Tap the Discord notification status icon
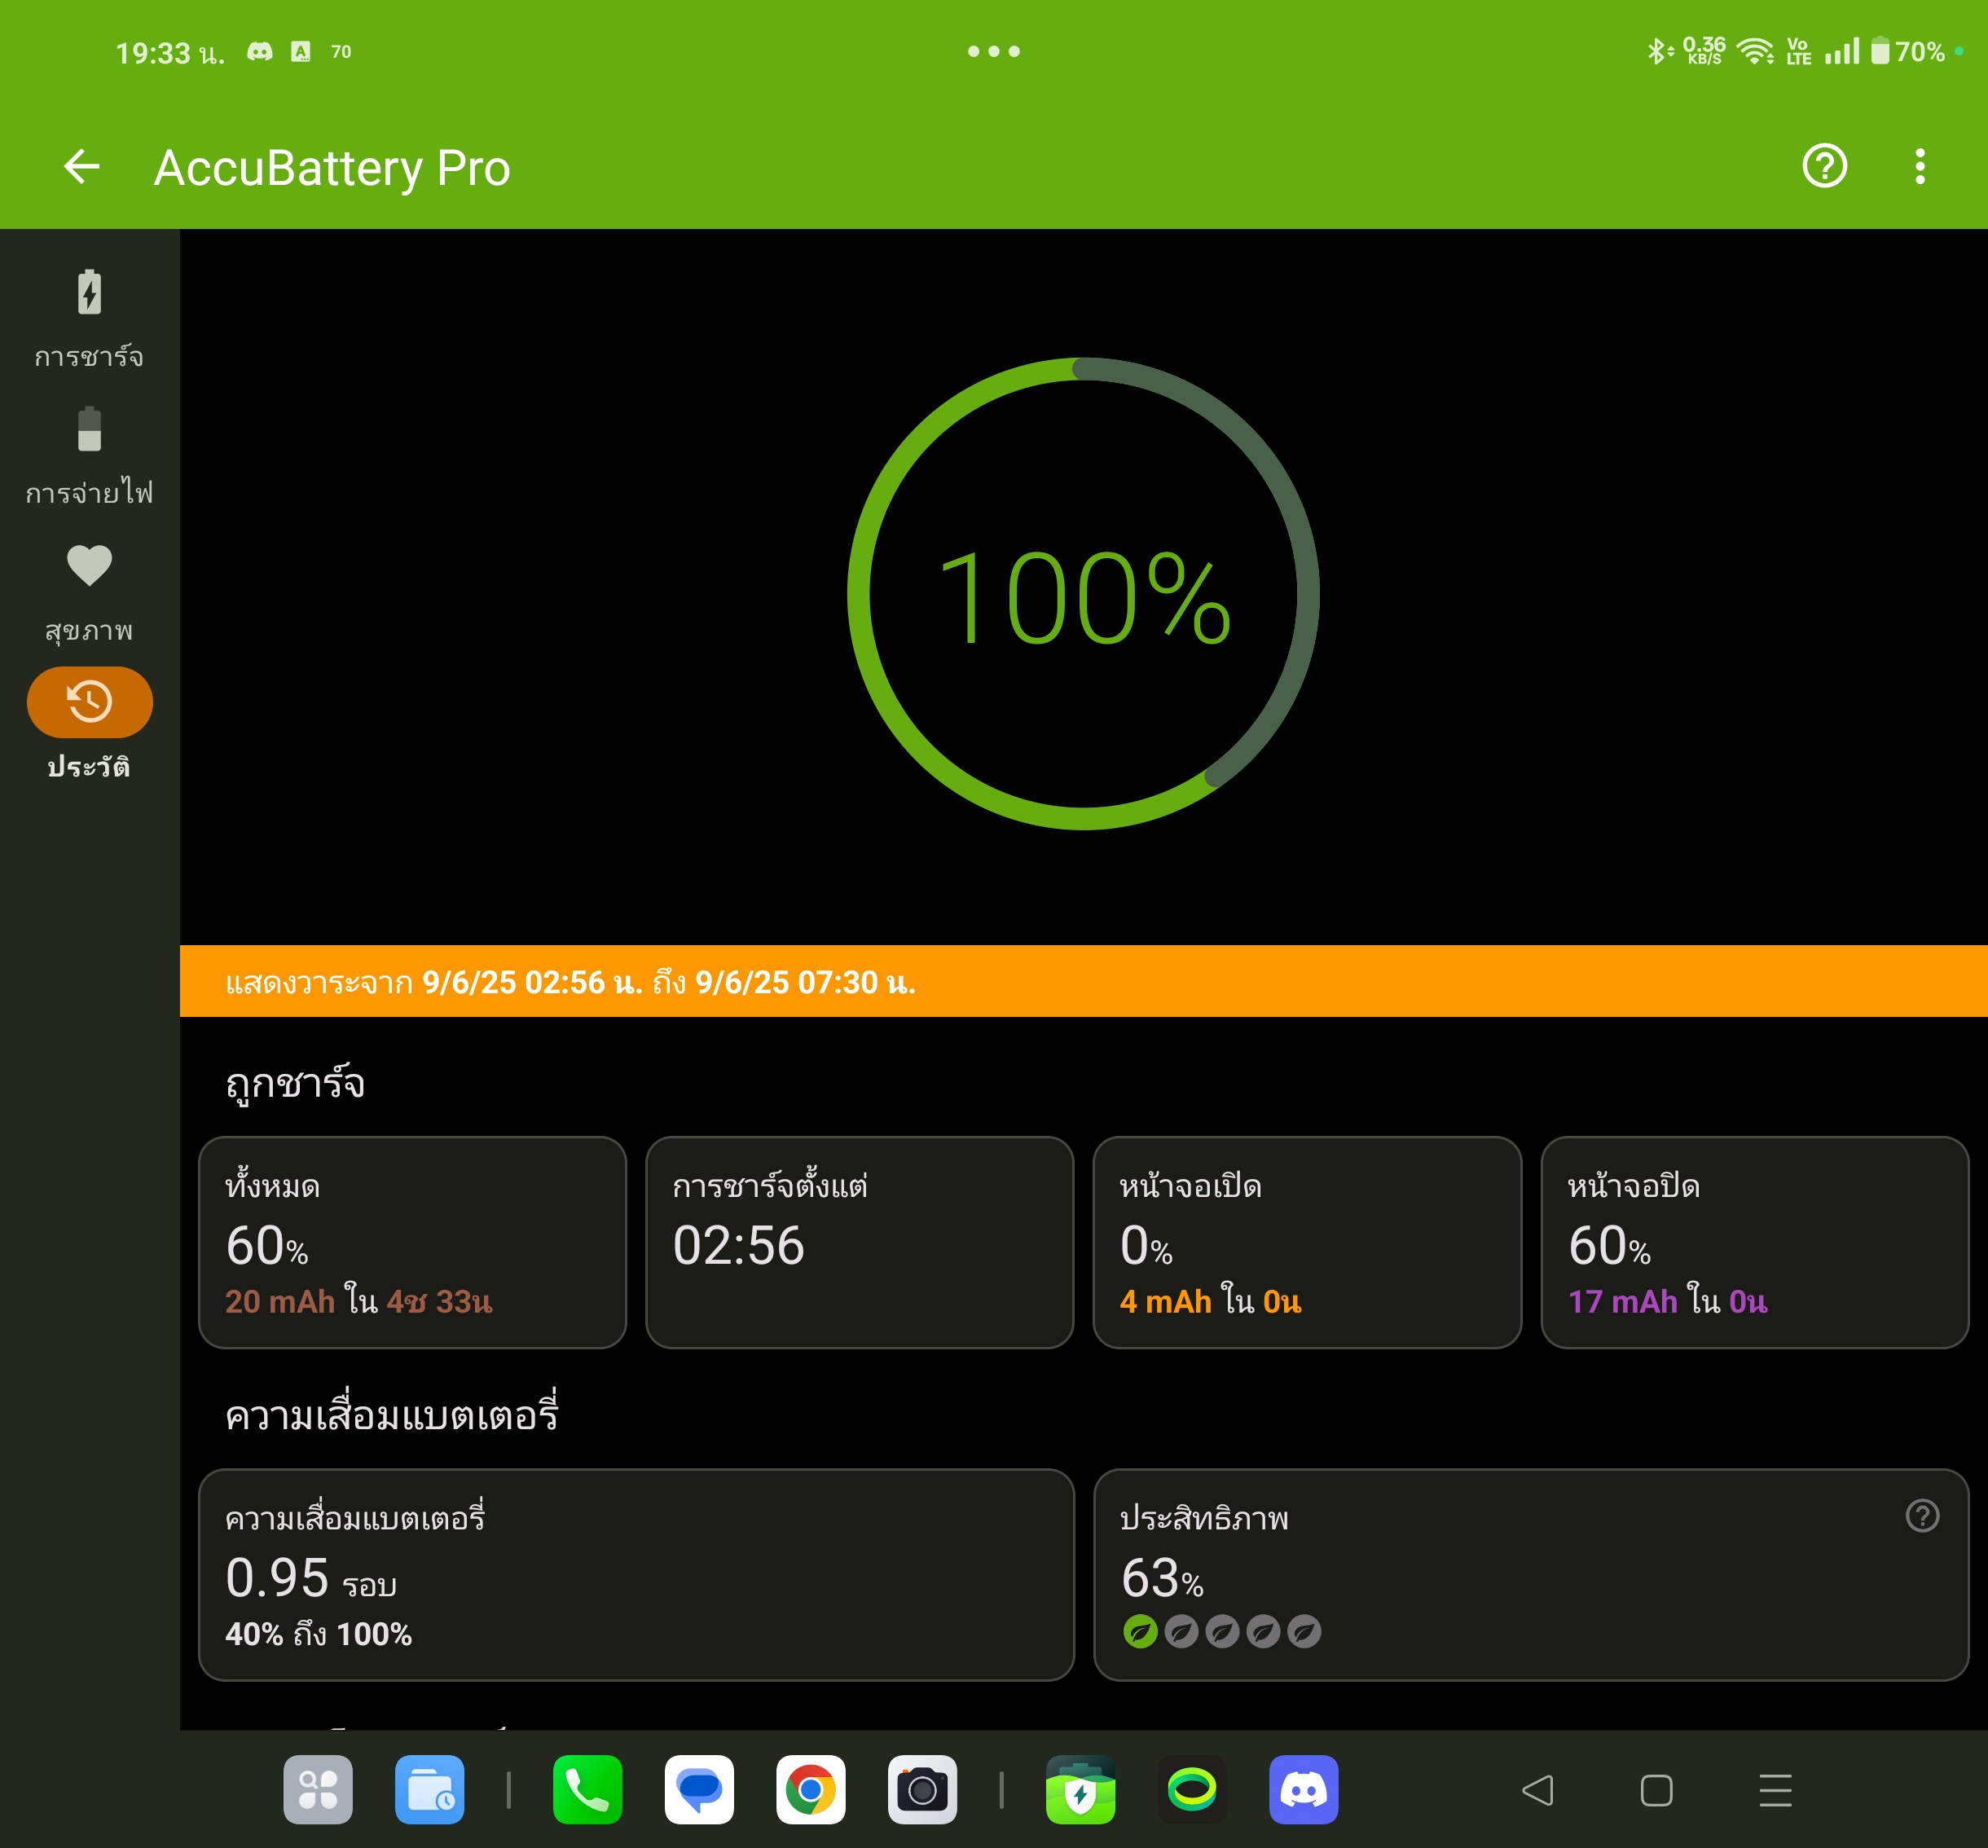The image size is (1988, 1848). click(260, 51)
